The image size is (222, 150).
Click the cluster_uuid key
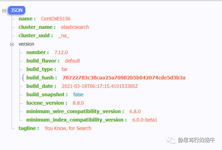pyautogui.click(x=36, y=35)
